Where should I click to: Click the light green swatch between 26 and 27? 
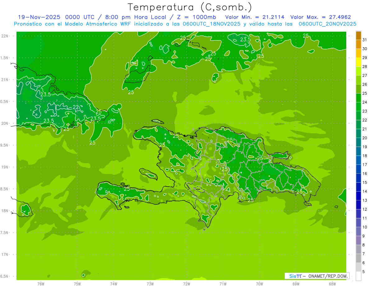tap(358, 80)
